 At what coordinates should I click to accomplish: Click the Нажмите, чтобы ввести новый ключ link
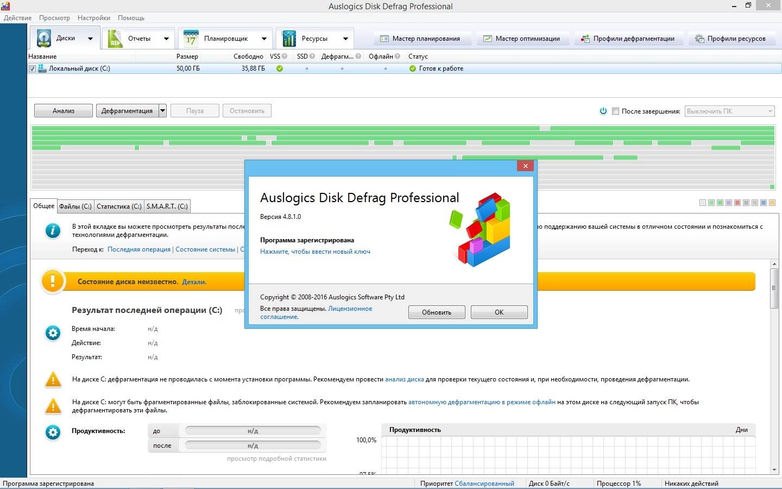coord(315,252)
